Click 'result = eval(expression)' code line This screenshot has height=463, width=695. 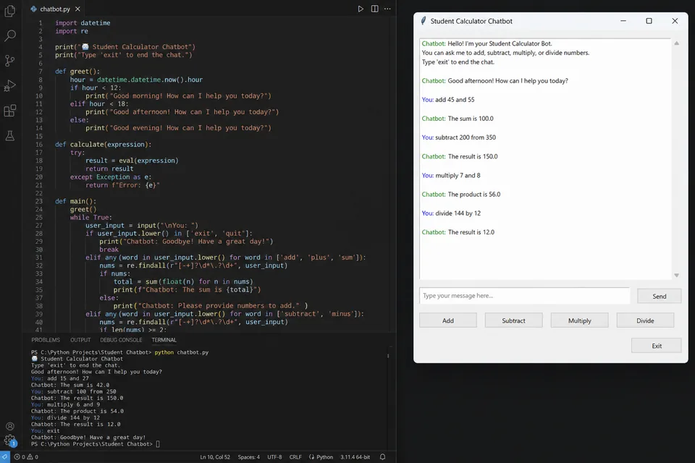(x=132, y=161)
